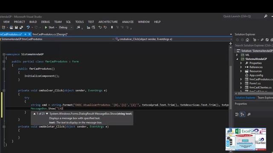This screenshot has width=273, height=153.
Task: Click the Quick Launch search magnifier
Action: pos(266,16)
